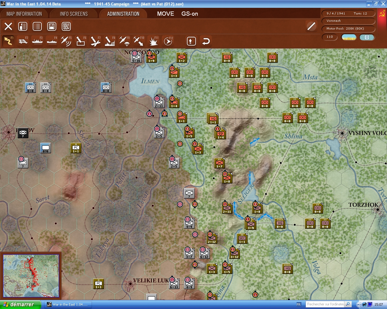This screenshot has width=387, height=309.
Task: Select the 1=2 Soviet unit counter
Action: (x=182, y=57)
